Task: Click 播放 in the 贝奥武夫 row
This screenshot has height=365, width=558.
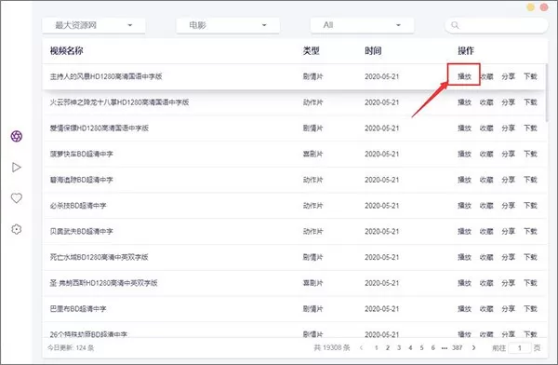Action: click(464, 231)
